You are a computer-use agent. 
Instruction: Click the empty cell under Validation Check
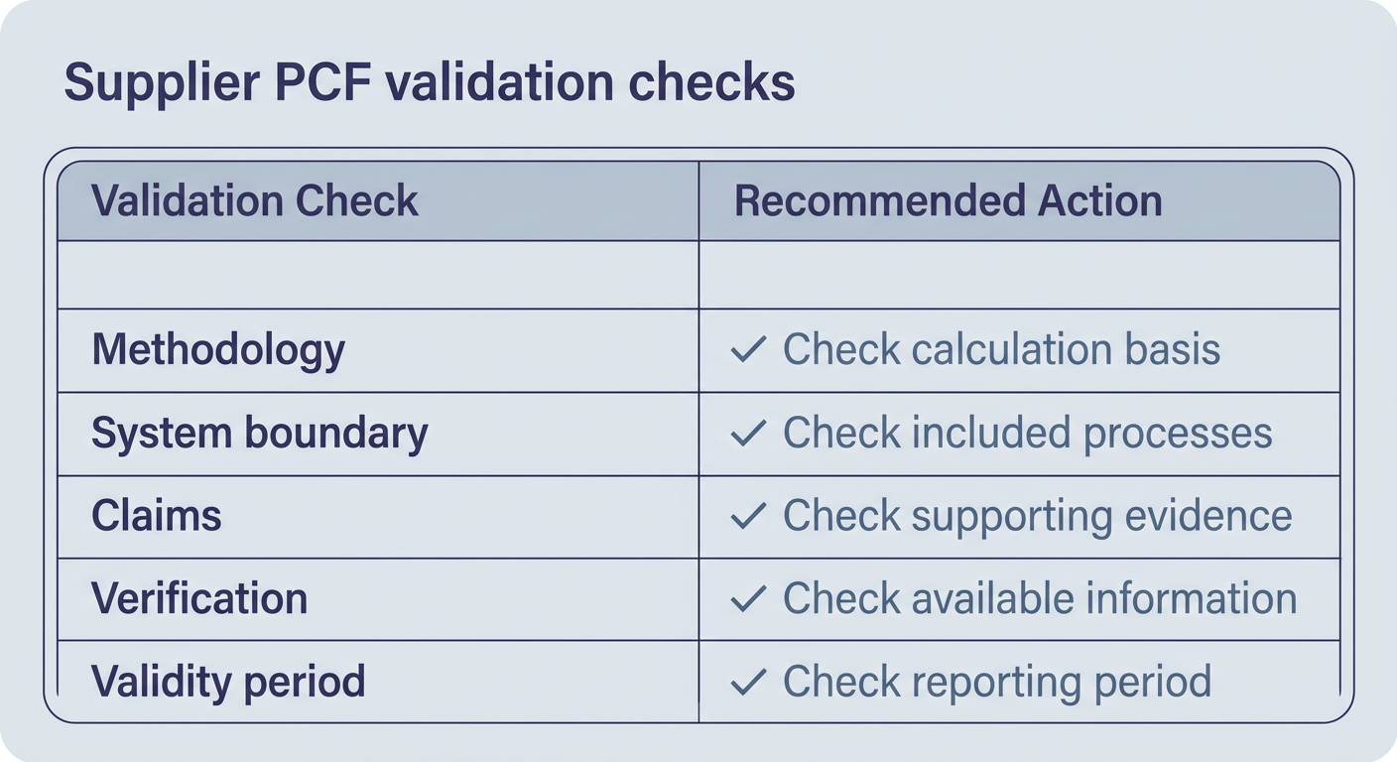click(378, 275)
